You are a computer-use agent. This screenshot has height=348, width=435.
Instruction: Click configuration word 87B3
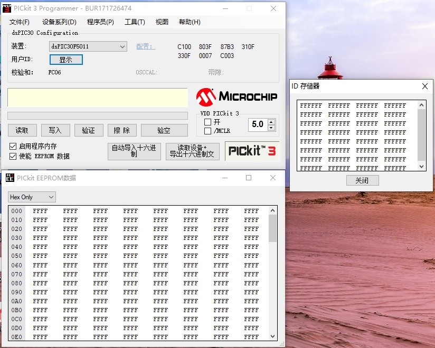pos(227,46)
